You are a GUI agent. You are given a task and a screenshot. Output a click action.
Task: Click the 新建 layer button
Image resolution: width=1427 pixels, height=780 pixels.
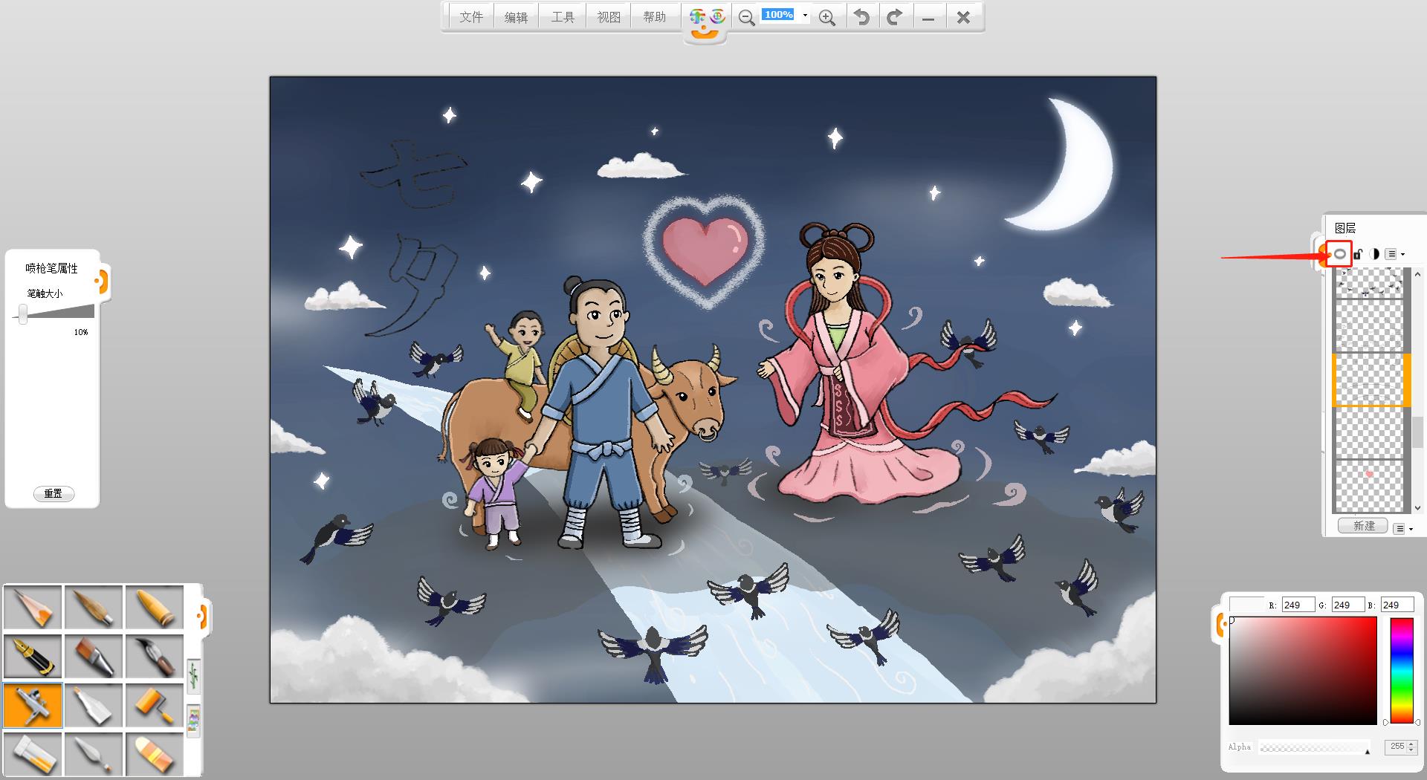tap(1364, 526)
